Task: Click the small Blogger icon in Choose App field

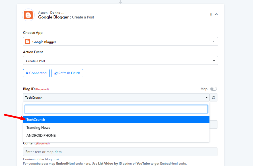Action: tap(27, 42)
